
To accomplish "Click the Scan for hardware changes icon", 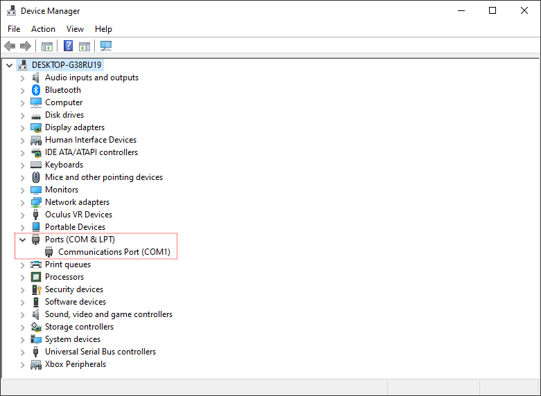I will 106,46.
